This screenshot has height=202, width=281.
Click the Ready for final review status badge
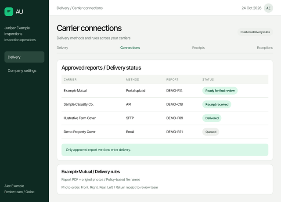220,91
